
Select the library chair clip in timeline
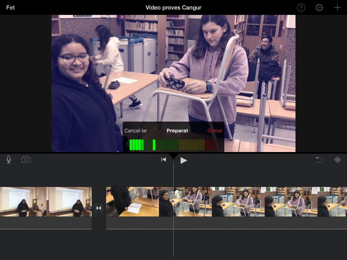237,202
